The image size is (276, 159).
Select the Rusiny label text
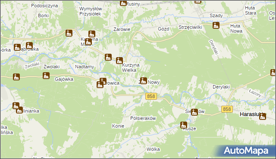coord(133,4)
